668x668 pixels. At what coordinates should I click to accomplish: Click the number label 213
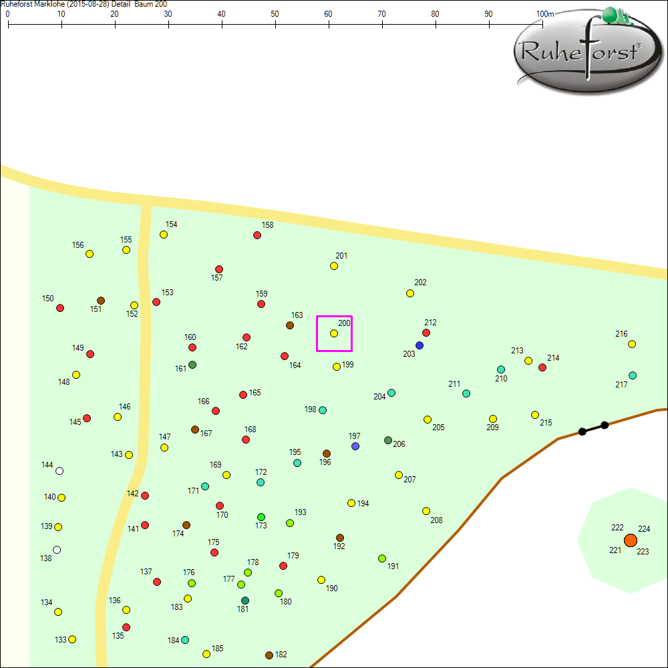point(517,350)
